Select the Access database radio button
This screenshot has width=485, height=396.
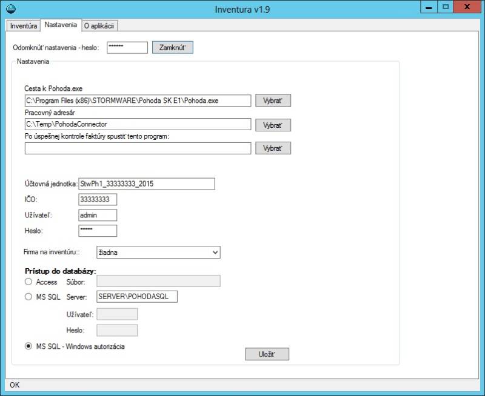click(x=28, y=282)
